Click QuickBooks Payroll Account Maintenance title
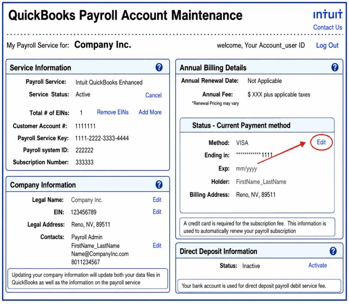This screenshot has height=304, width=349. tap(125, 15)
